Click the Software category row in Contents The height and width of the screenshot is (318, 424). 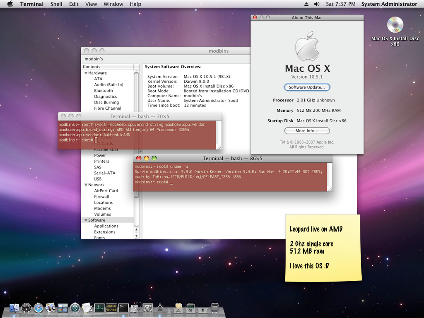(x=107, y=220)
